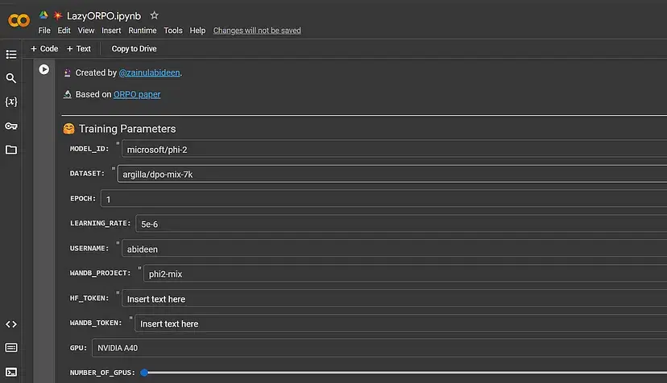Adjust the NUMBER_OF_GPUS slider handle

coord(144,373)
